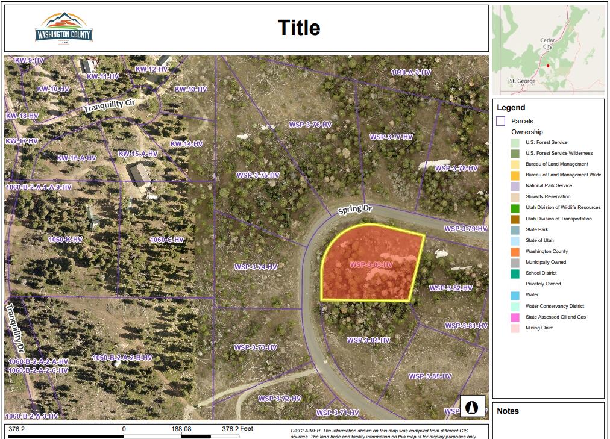
Task: Click the Parcels outline symbol in legend
Action: [500, 121]
